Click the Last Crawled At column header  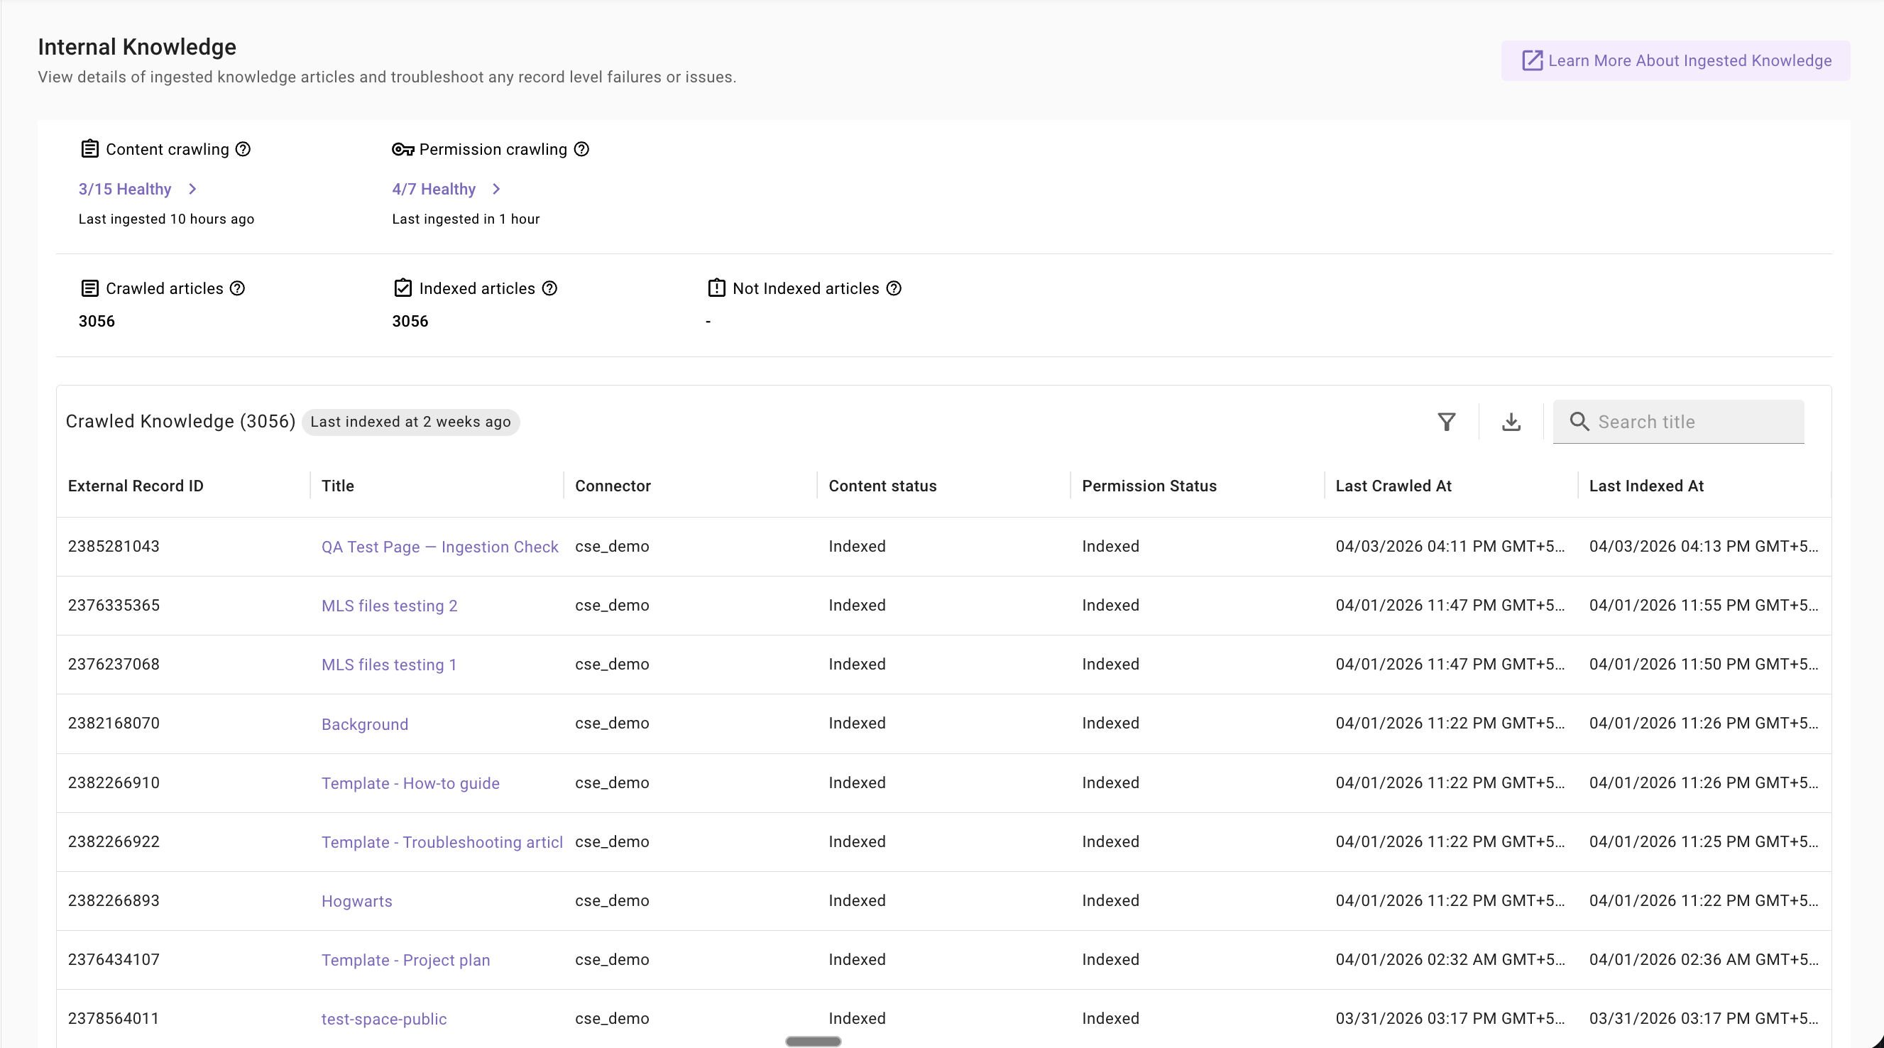(x=1393, y=486)
